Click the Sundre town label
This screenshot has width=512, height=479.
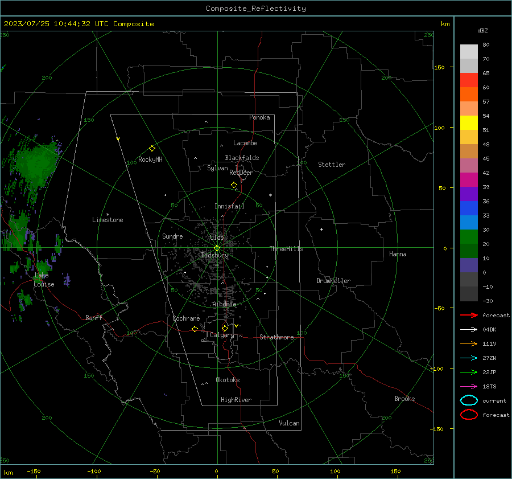(x=172, y=236)
